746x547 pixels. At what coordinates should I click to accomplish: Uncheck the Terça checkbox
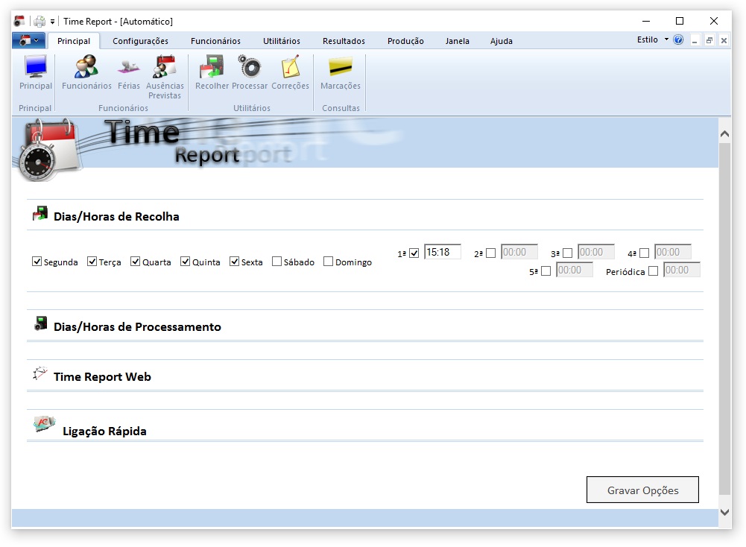click(92, 262)
